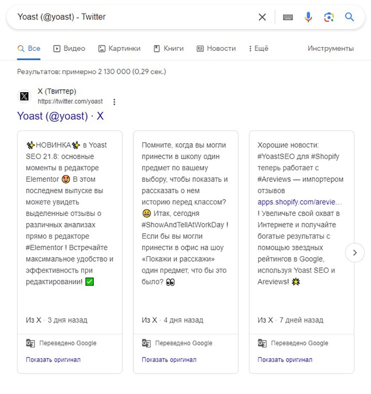Click the #Elementor hashtag in first tweet
The width and height of the screenshot is (371, 394).
[x=44, y=248]
